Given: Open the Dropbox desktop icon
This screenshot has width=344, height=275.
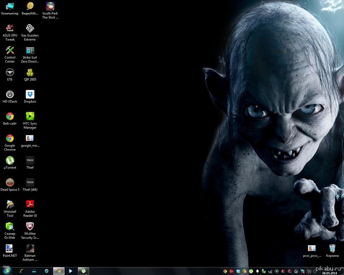Looking at the screenshot, I should (30, 94).
